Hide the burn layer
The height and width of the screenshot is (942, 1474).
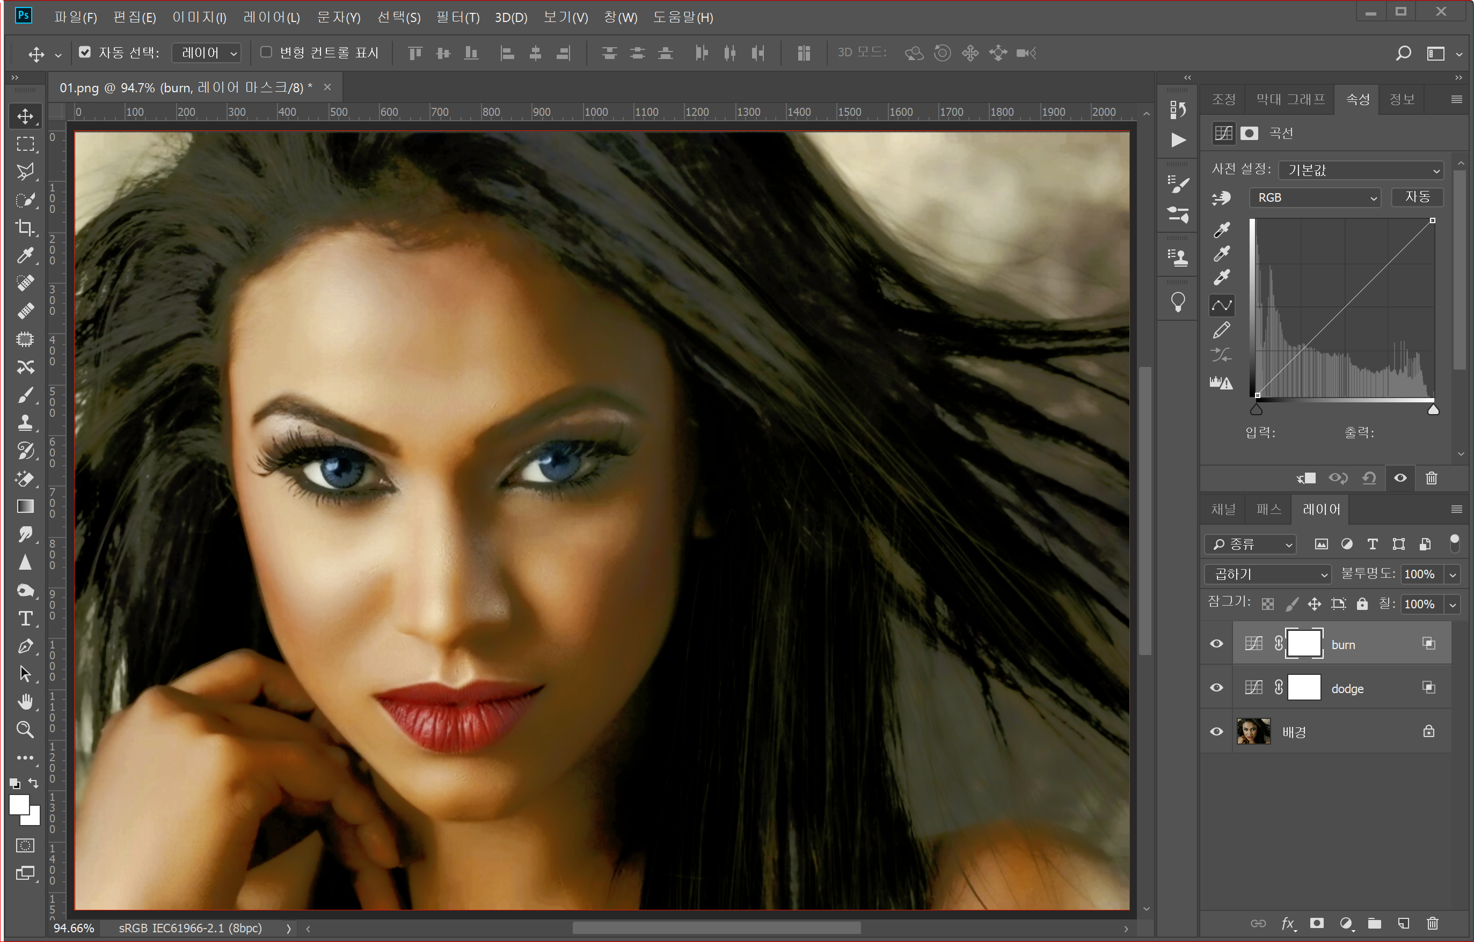tap(1216, 644)
